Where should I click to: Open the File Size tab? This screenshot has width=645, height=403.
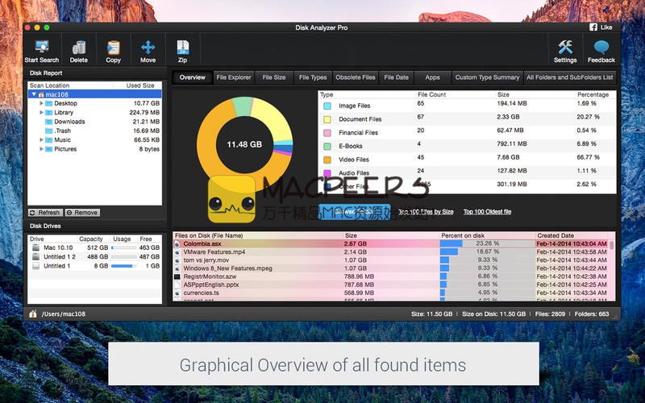coord(274,77)
